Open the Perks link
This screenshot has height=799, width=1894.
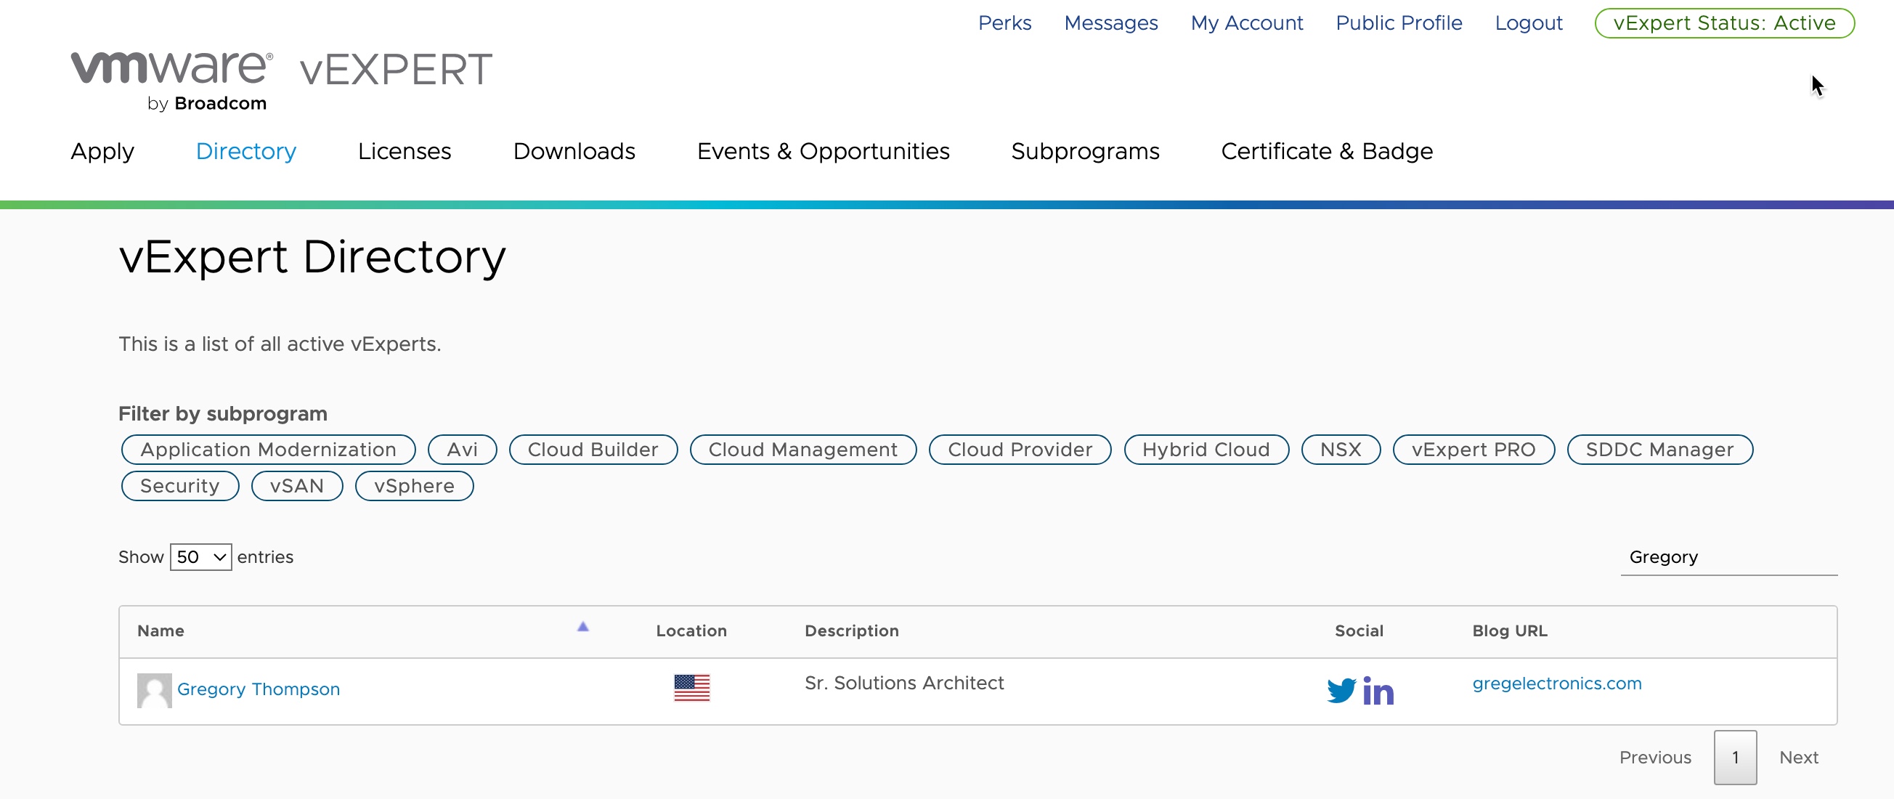pyautogui.click(x=1004, y=23)
